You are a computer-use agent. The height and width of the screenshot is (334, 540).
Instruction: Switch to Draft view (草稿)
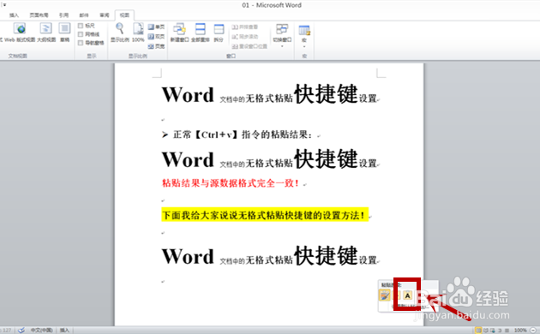coord(65,33)
